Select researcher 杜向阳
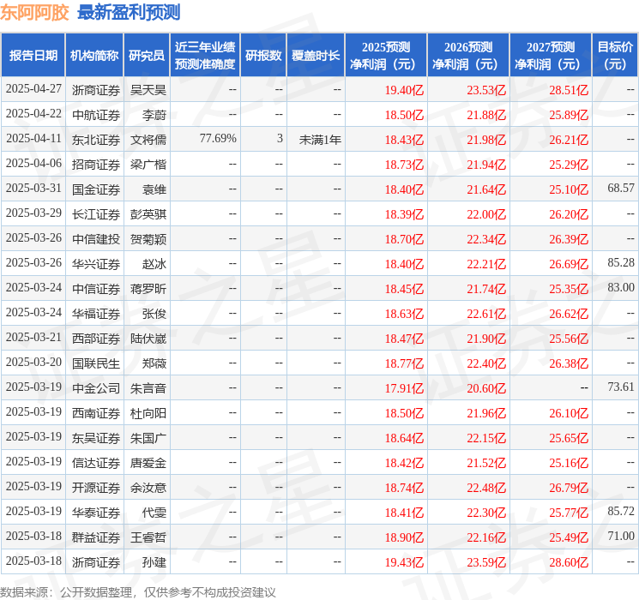The width and height of the screenshot is (639, 600). pyautogui.click(x=148, y=413)
